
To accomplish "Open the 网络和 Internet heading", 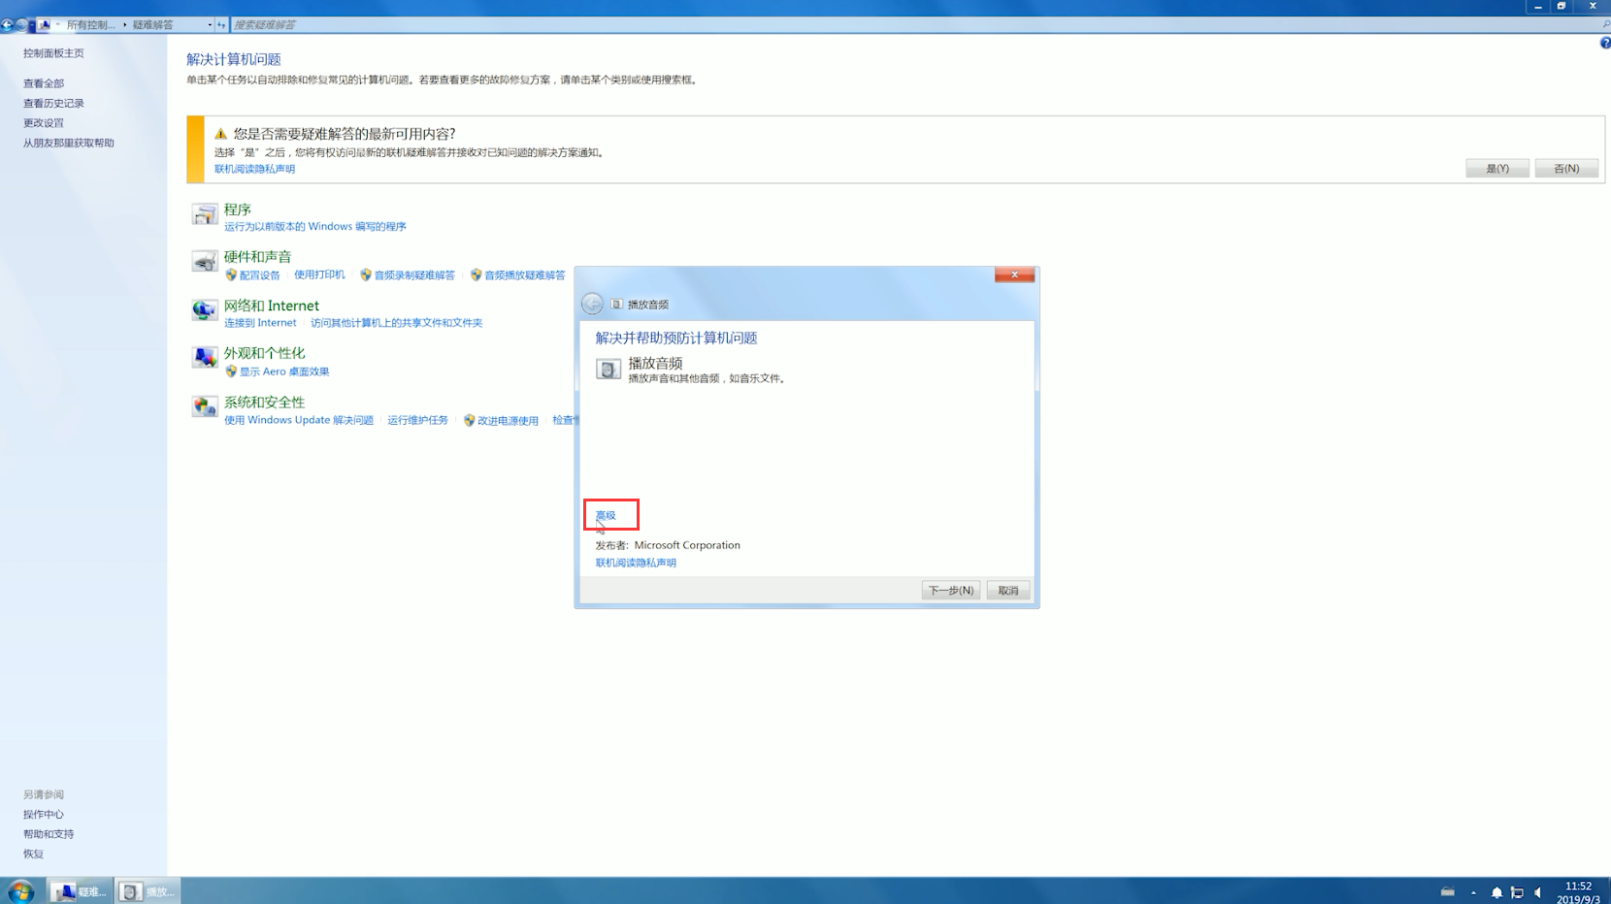I will [271, 306].
